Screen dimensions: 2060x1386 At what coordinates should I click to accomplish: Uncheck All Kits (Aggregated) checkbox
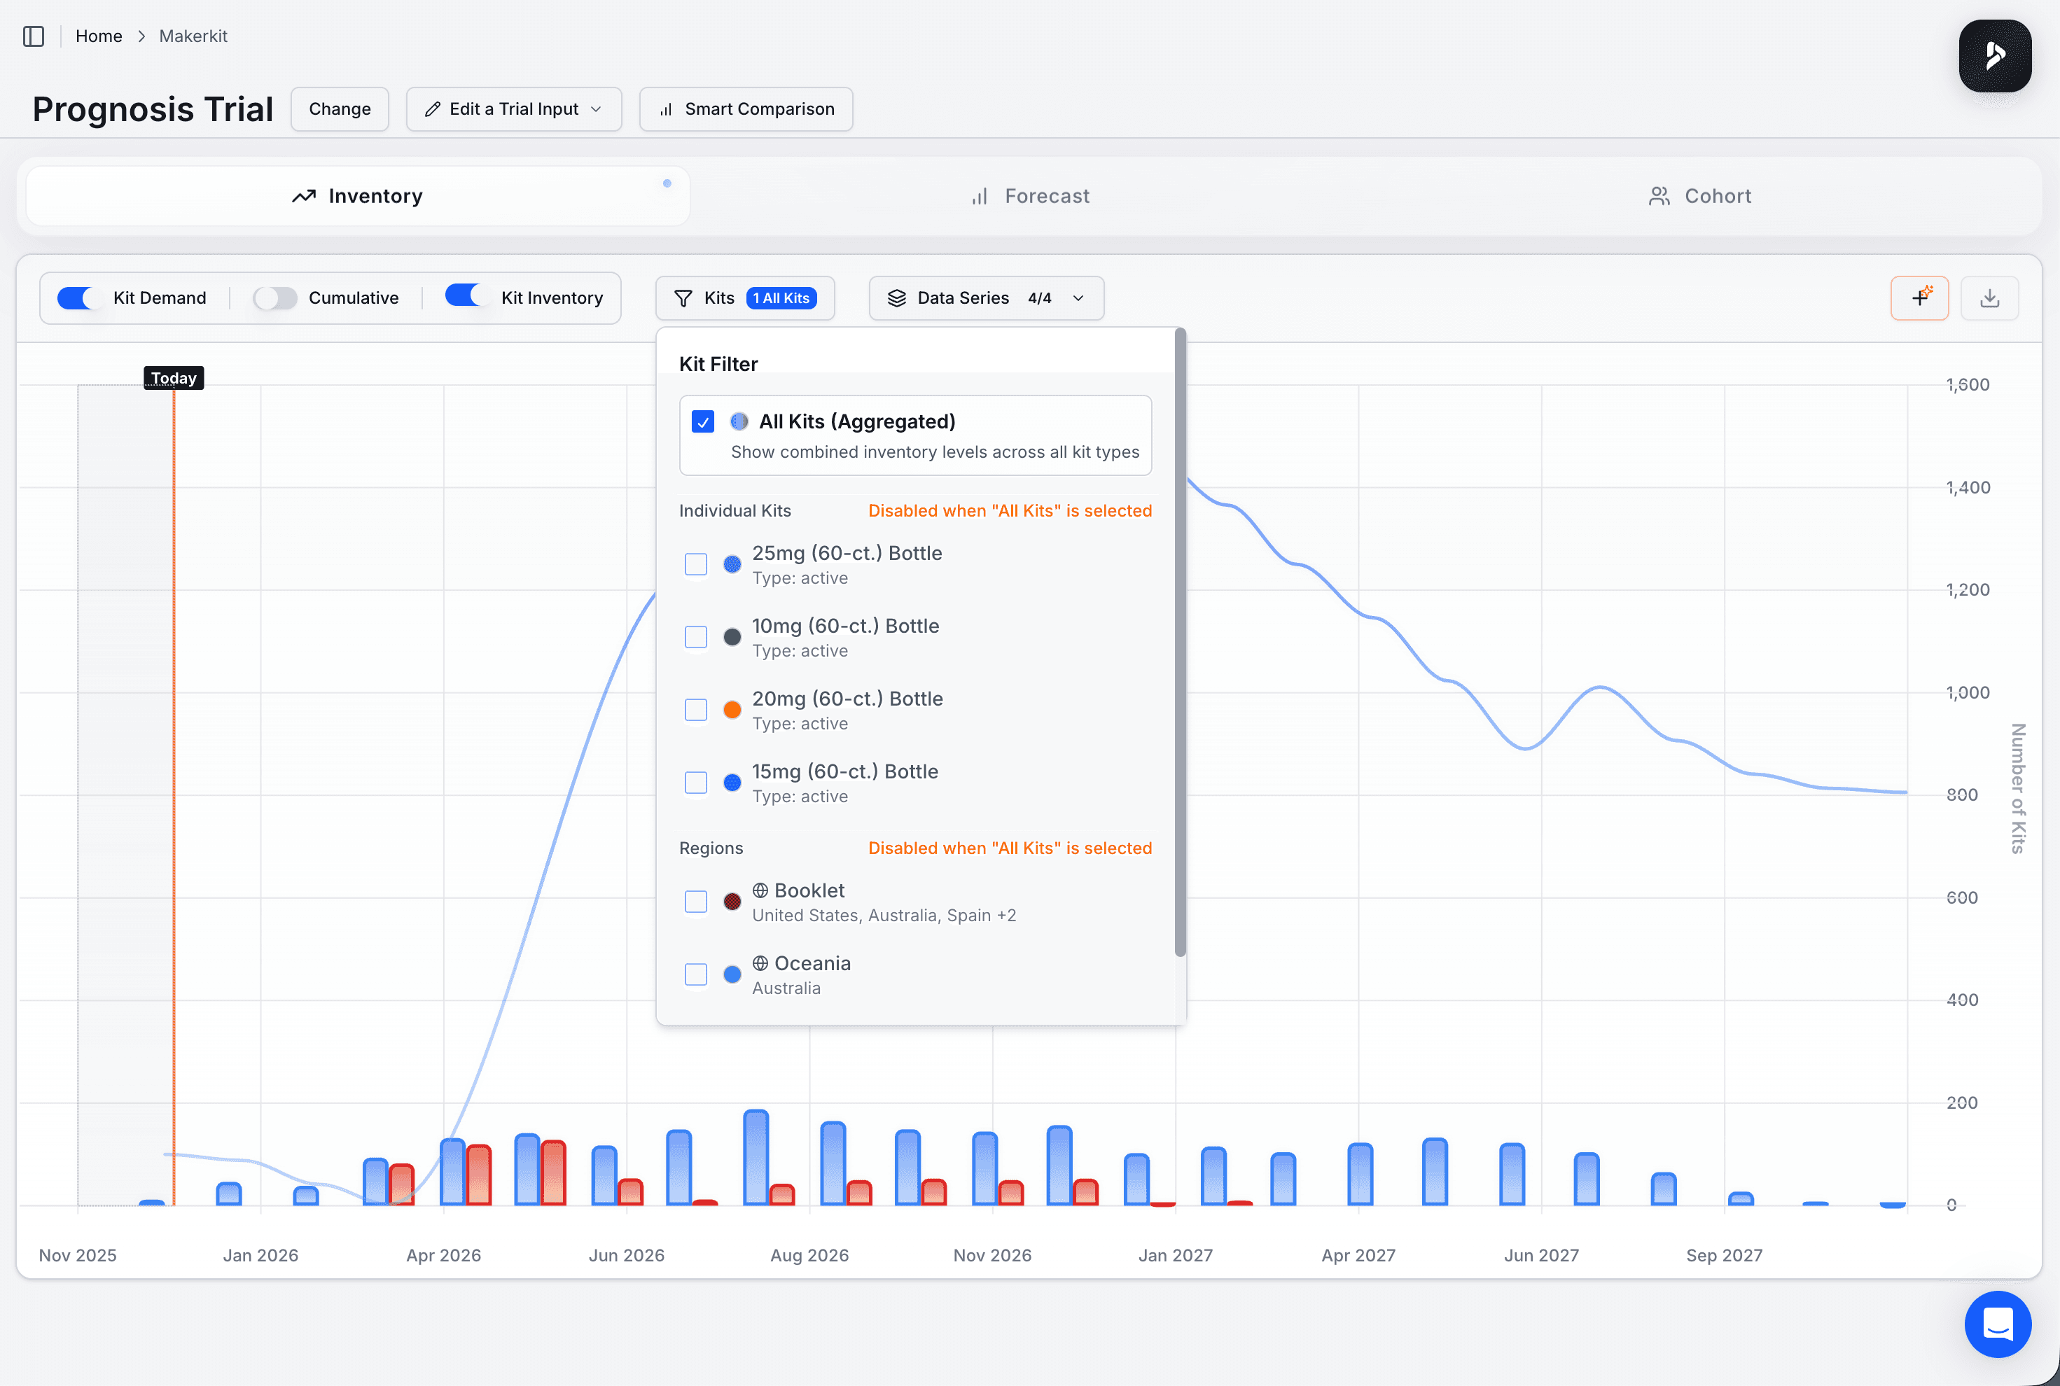coord(703,421)
